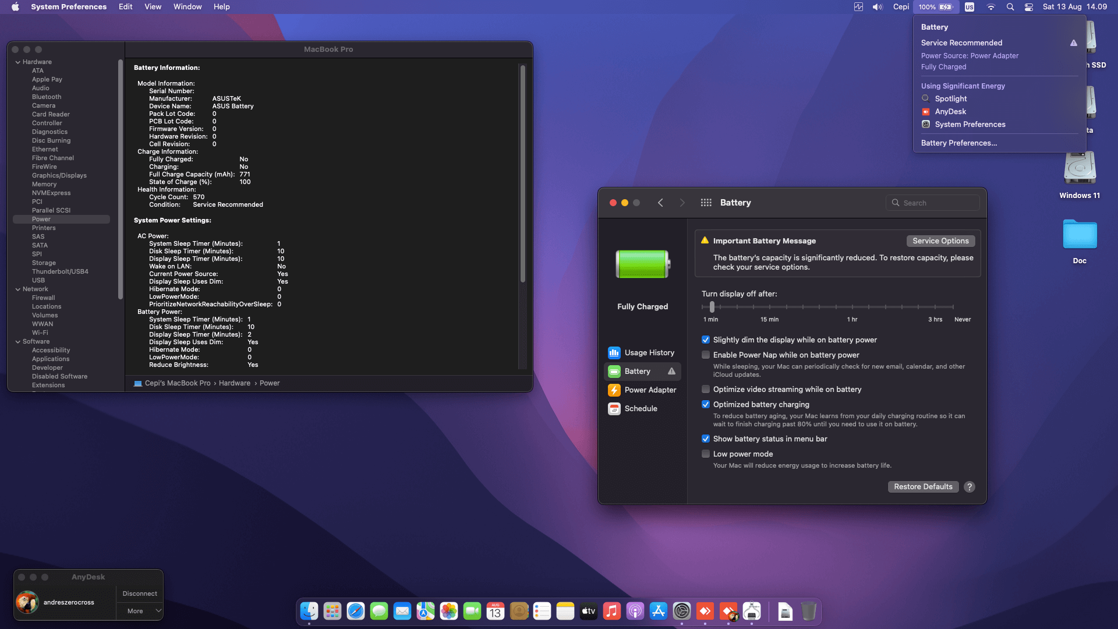Turn on Low power mode checkbox
The width and height of the screenshot is (1118, 629).
coord(706,454)
